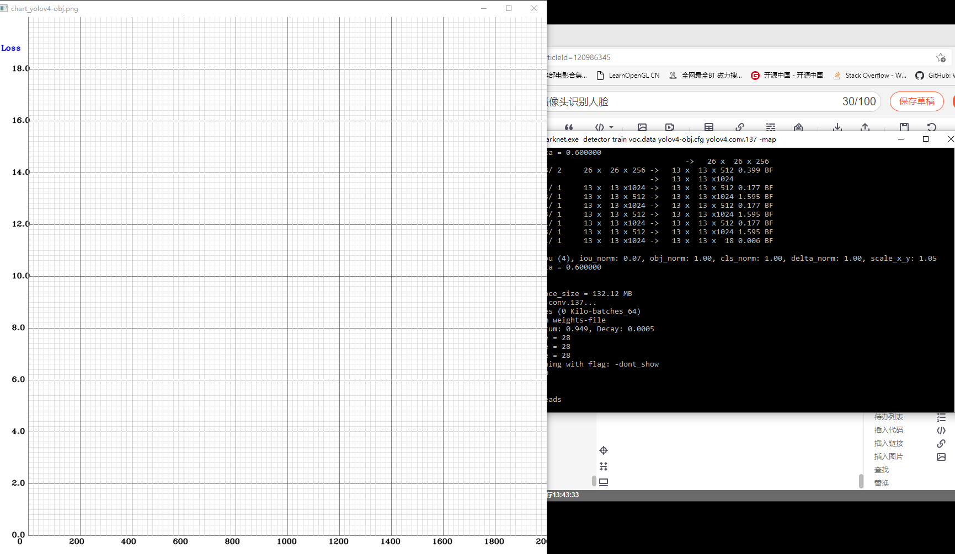The height and width of the screenshot is (554, 955).
Task: Click the monitor preview icon beside preview
Action: tap(604, 482)
